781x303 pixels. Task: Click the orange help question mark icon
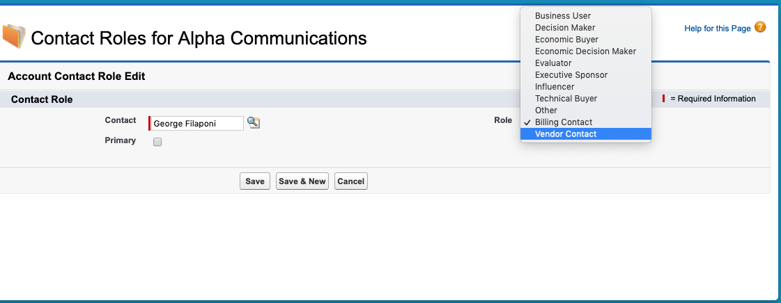[760, 27]
